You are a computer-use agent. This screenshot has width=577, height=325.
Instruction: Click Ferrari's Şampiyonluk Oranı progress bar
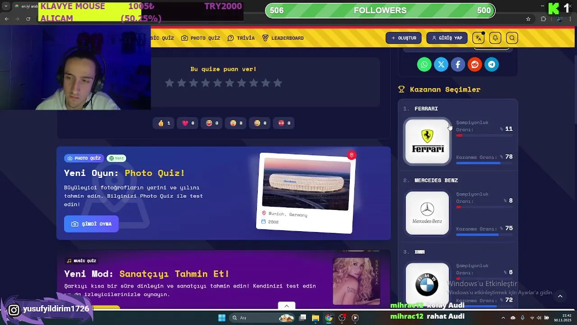[484, 135]
